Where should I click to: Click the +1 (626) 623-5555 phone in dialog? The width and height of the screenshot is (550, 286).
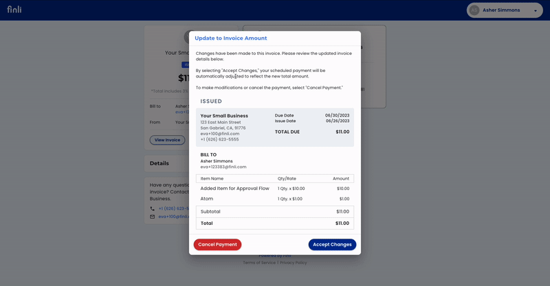[x=219, y=139]
